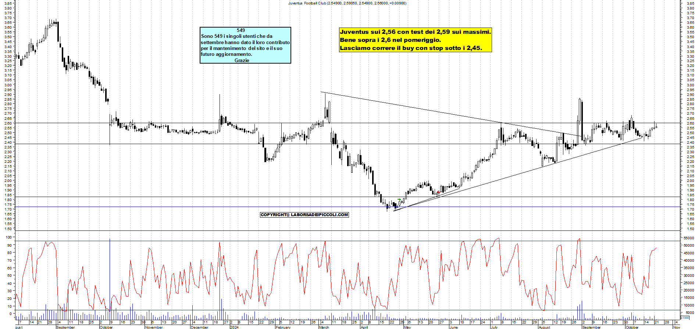Click the 'July' month label

(494, 327)
